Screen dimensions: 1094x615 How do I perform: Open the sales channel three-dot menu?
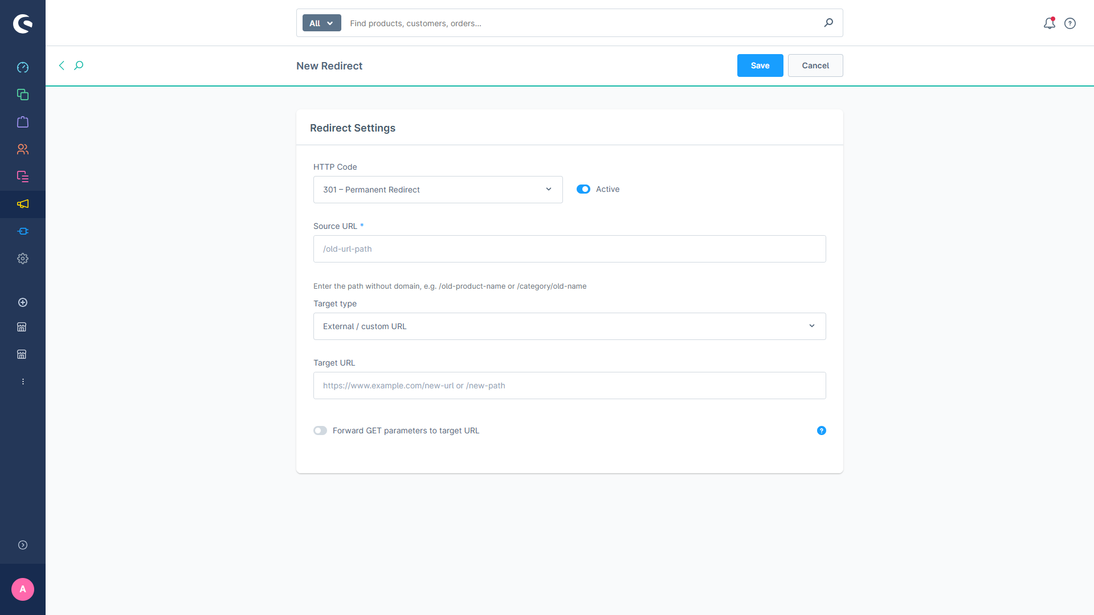point(23,381)
